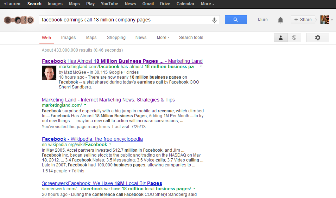
Task: Go to Play in the top bar
Action: pos(90,4)
